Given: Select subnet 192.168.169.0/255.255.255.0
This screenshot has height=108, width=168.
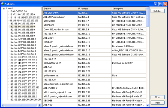Looking at the screenshot, I should (x=23, y=69).
